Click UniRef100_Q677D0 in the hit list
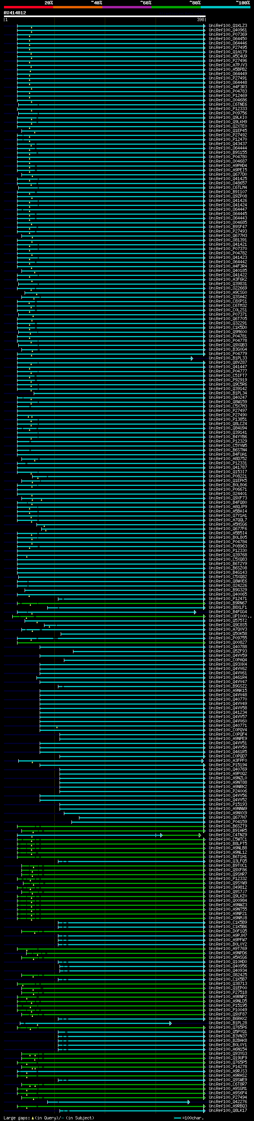 click(x=228, y=175)
